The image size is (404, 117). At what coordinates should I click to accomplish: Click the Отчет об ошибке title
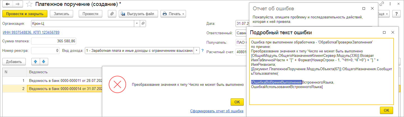pyautogui.click(x=273, y=8)
